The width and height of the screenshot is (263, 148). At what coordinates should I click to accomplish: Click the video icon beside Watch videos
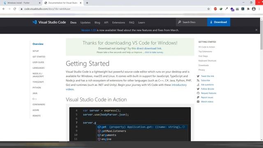[x=198, y=102]
